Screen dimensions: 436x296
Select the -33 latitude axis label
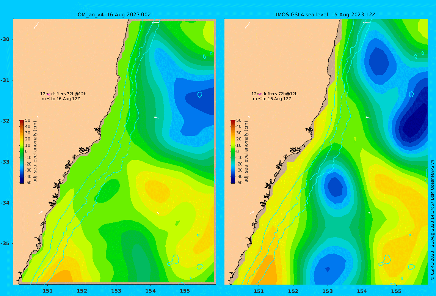tap(5, 162)
